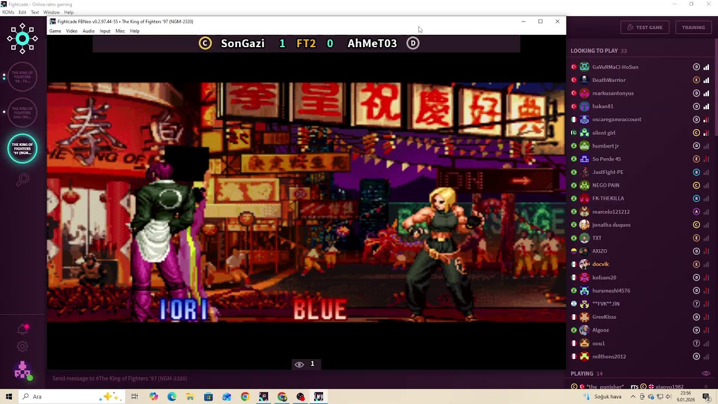Open File Explorer from the taskbar
Viewport: 718px width, 404px height.
point(190,397)
